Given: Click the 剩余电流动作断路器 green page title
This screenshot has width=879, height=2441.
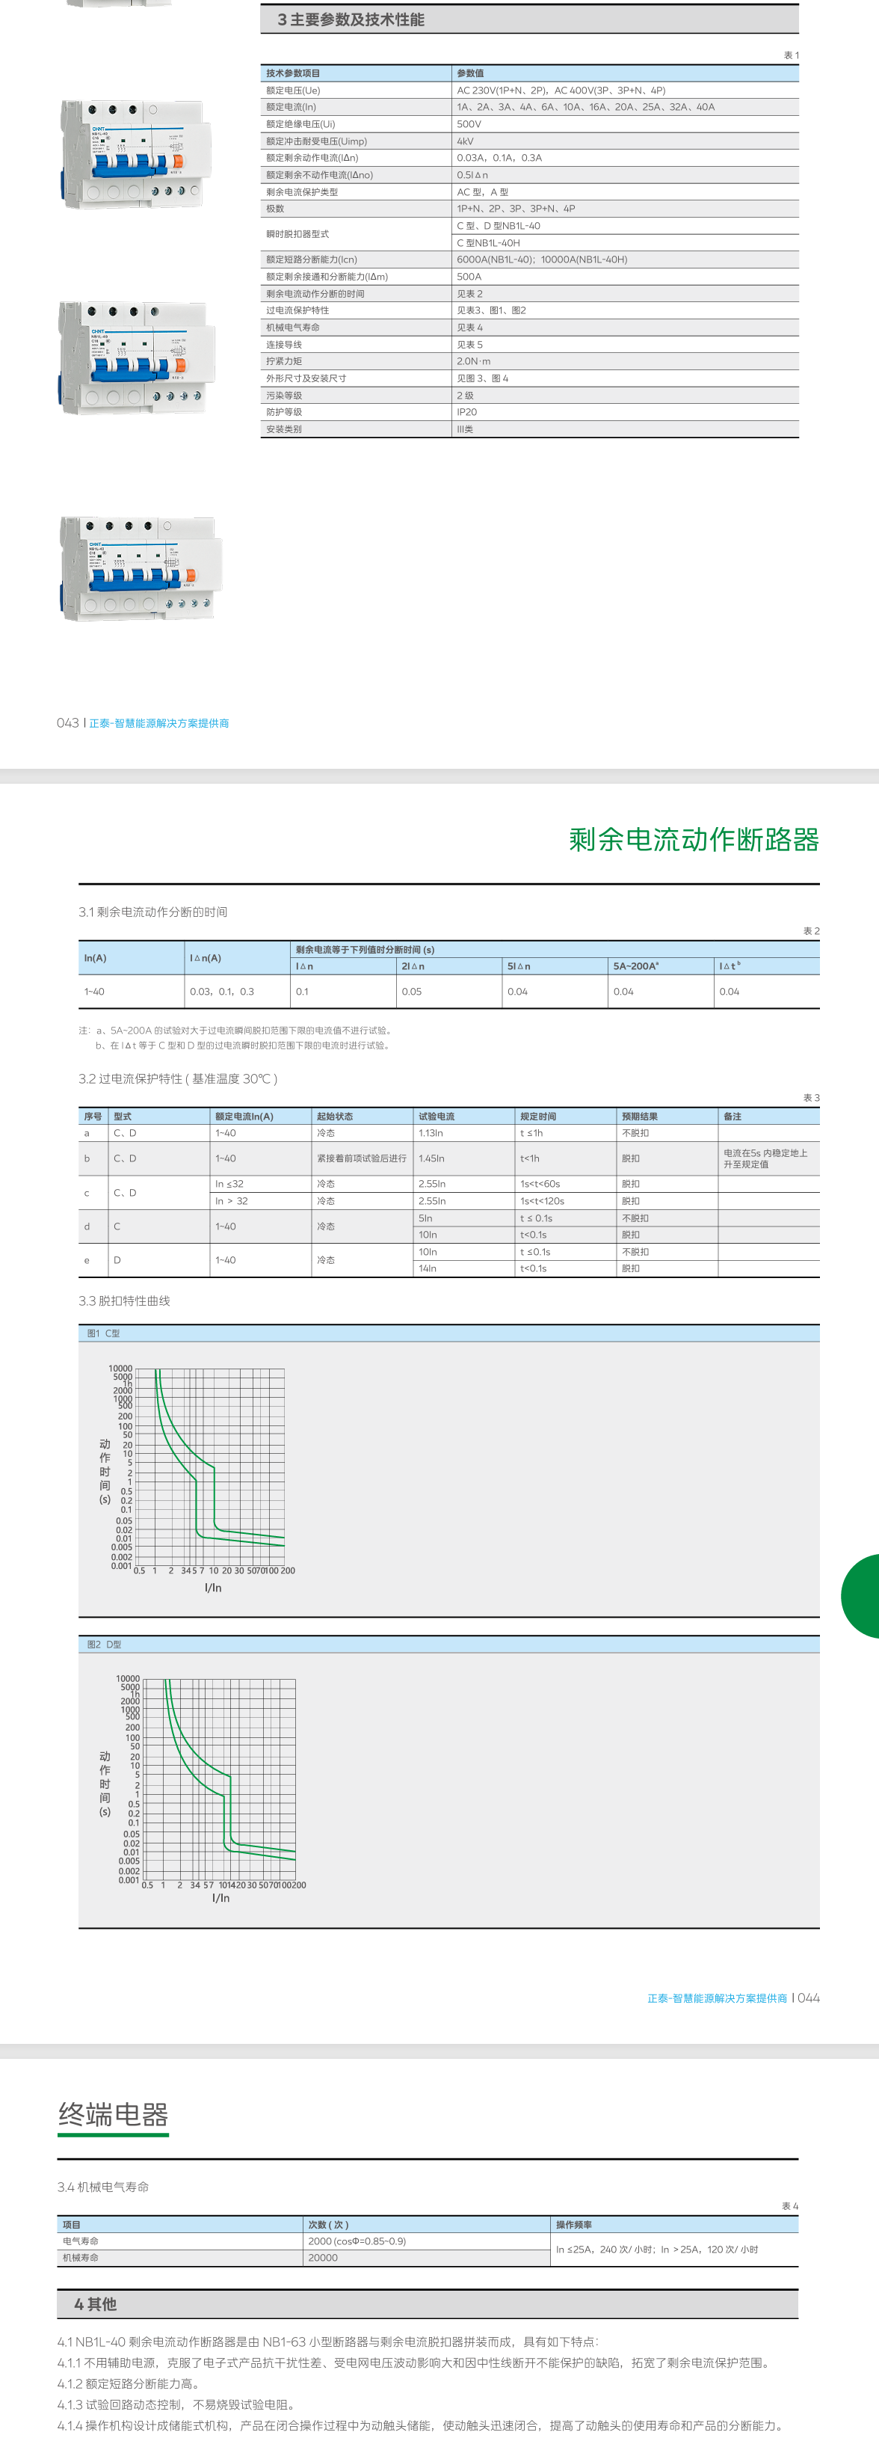Looking at the screenshot, I should 694,840.
